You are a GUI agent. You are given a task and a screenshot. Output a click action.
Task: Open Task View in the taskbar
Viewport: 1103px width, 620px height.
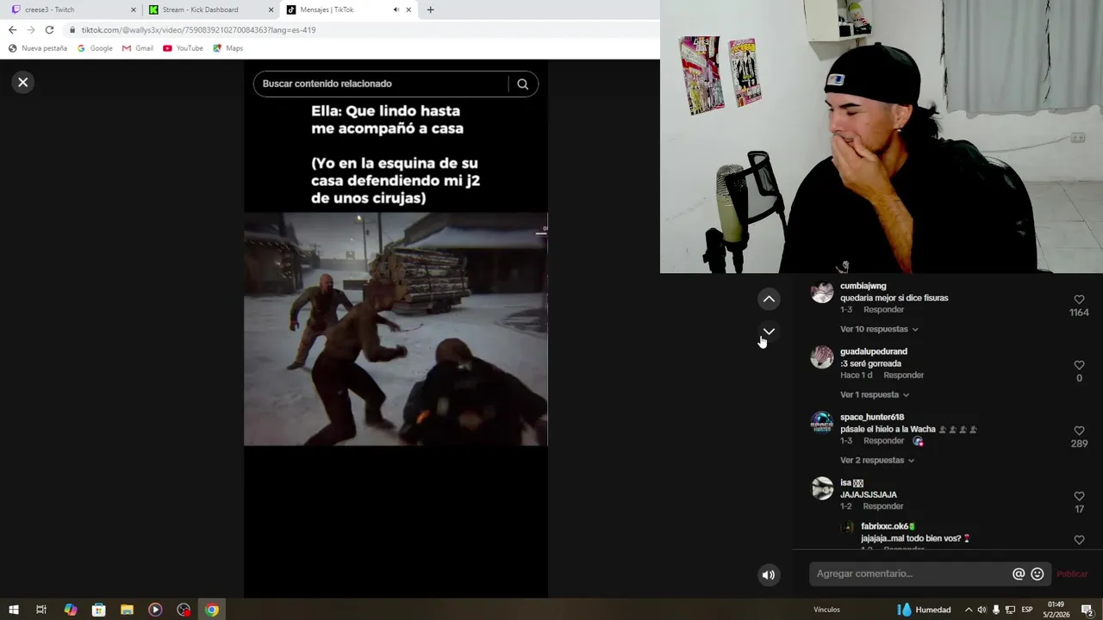coord(41,610)
